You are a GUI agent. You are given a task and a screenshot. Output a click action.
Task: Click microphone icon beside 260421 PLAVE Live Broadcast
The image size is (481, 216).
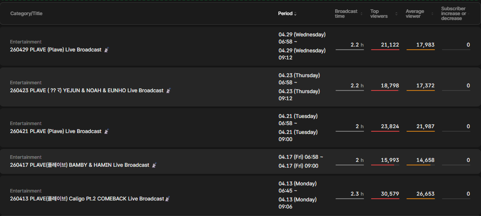[106, 131]
